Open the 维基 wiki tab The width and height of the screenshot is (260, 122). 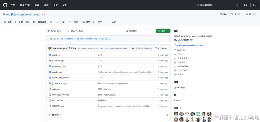click(86, 22)
